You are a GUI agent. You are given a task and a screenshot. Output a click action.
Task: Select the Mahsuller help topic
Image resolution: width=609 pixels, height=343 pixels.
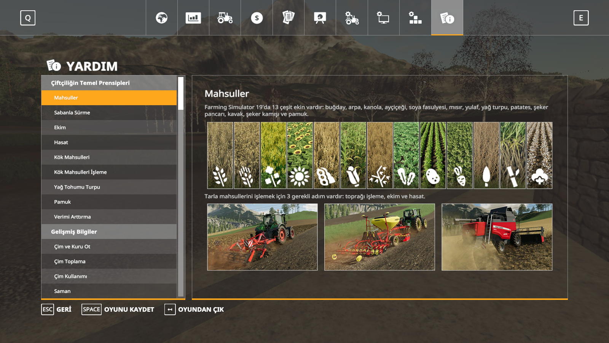[x=109, y=98]
